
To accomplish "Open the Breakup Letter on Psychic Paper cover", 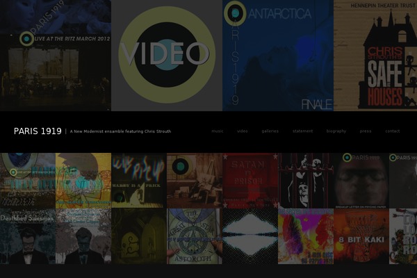I will tap(361, 181).
